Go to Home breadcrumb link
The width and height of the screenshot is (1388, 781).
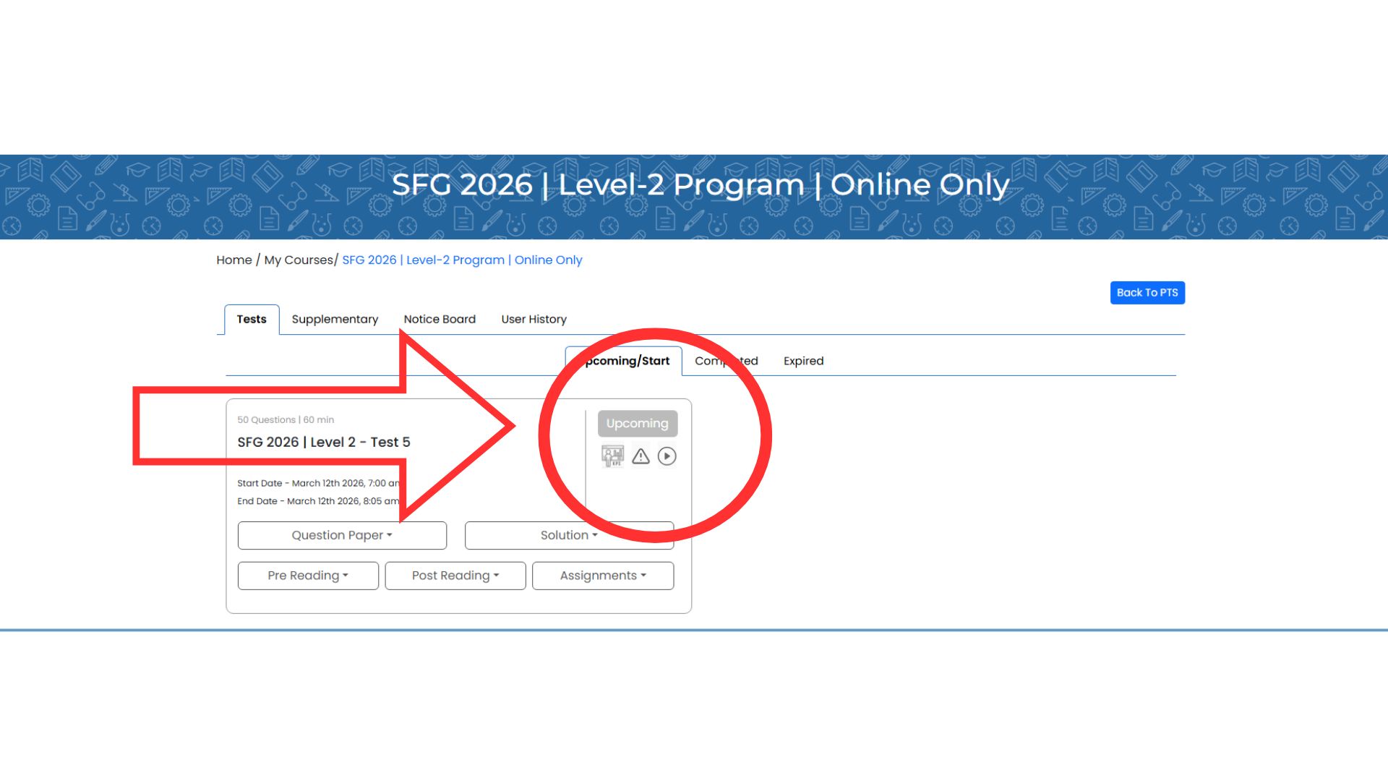click(234, 260)
